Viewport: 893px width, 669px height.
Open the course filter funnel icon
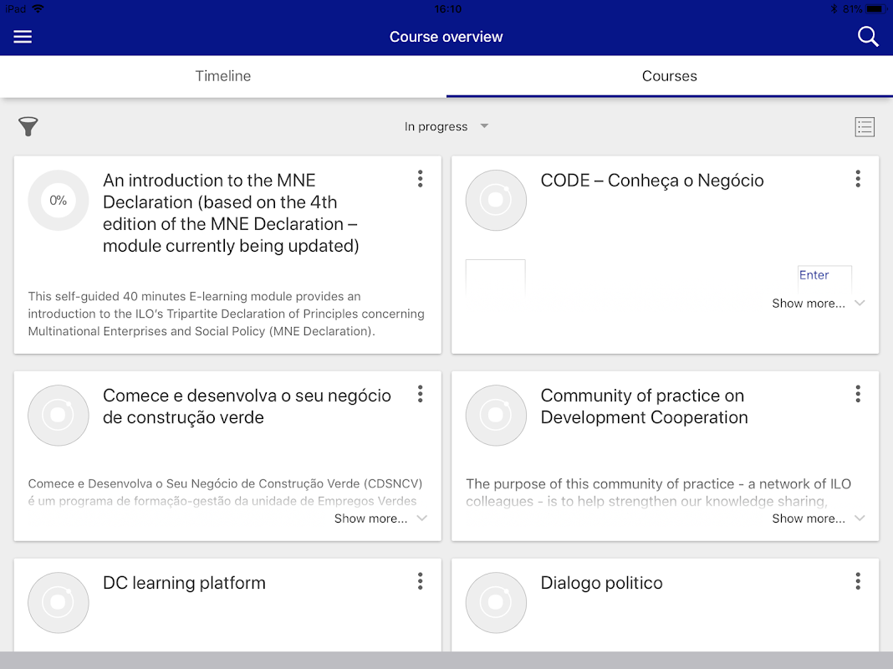[x=28, y=126]
